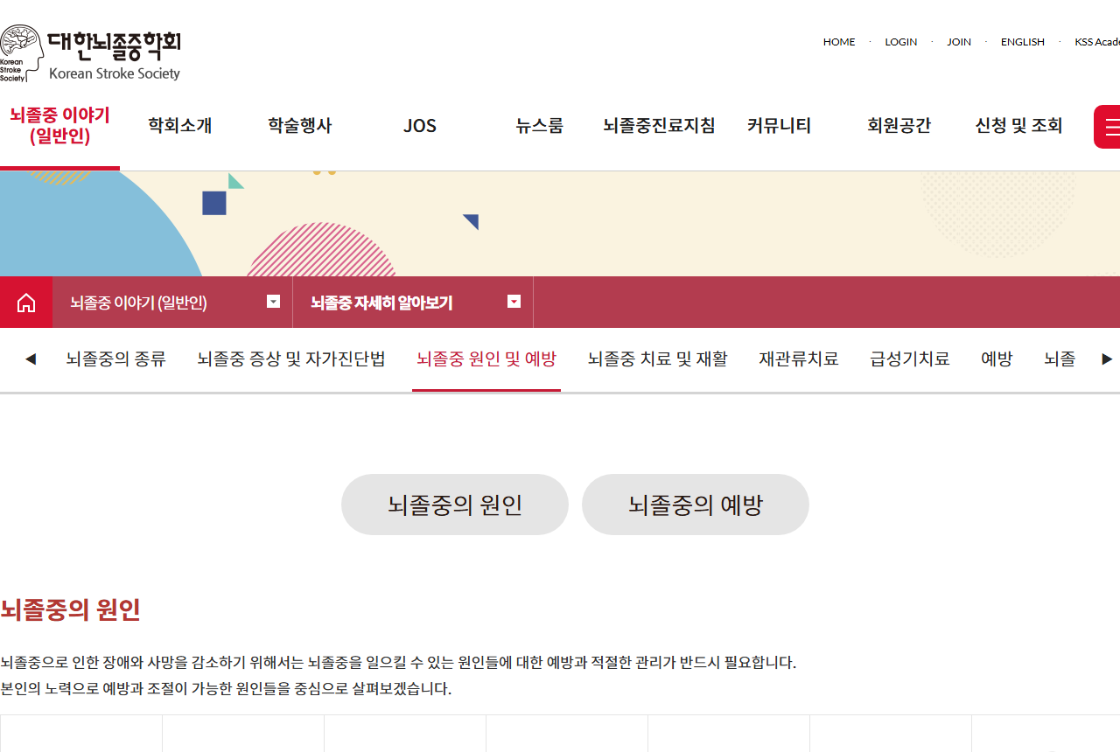
Task: Go to home via breadcrumb house icon
Action: click(26, 303)
